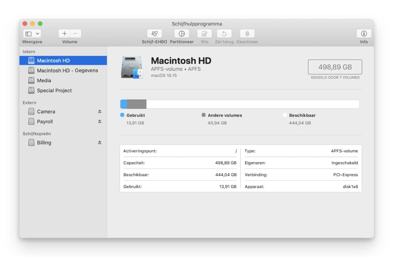Click the Special Project disk icon
Screen dimensions: 393x257
pos(31,90)
